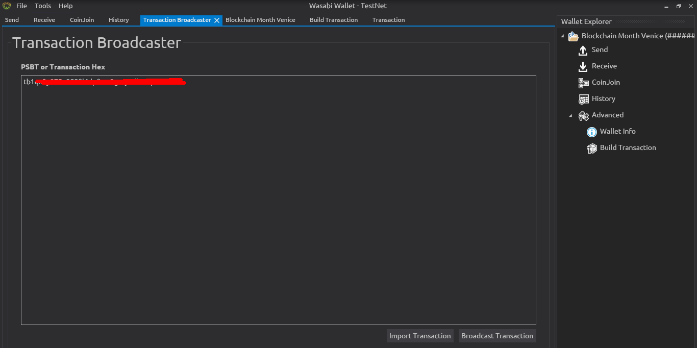Click the Transaction Broadcaster heading
697x348 pixels.
(96, 42)
